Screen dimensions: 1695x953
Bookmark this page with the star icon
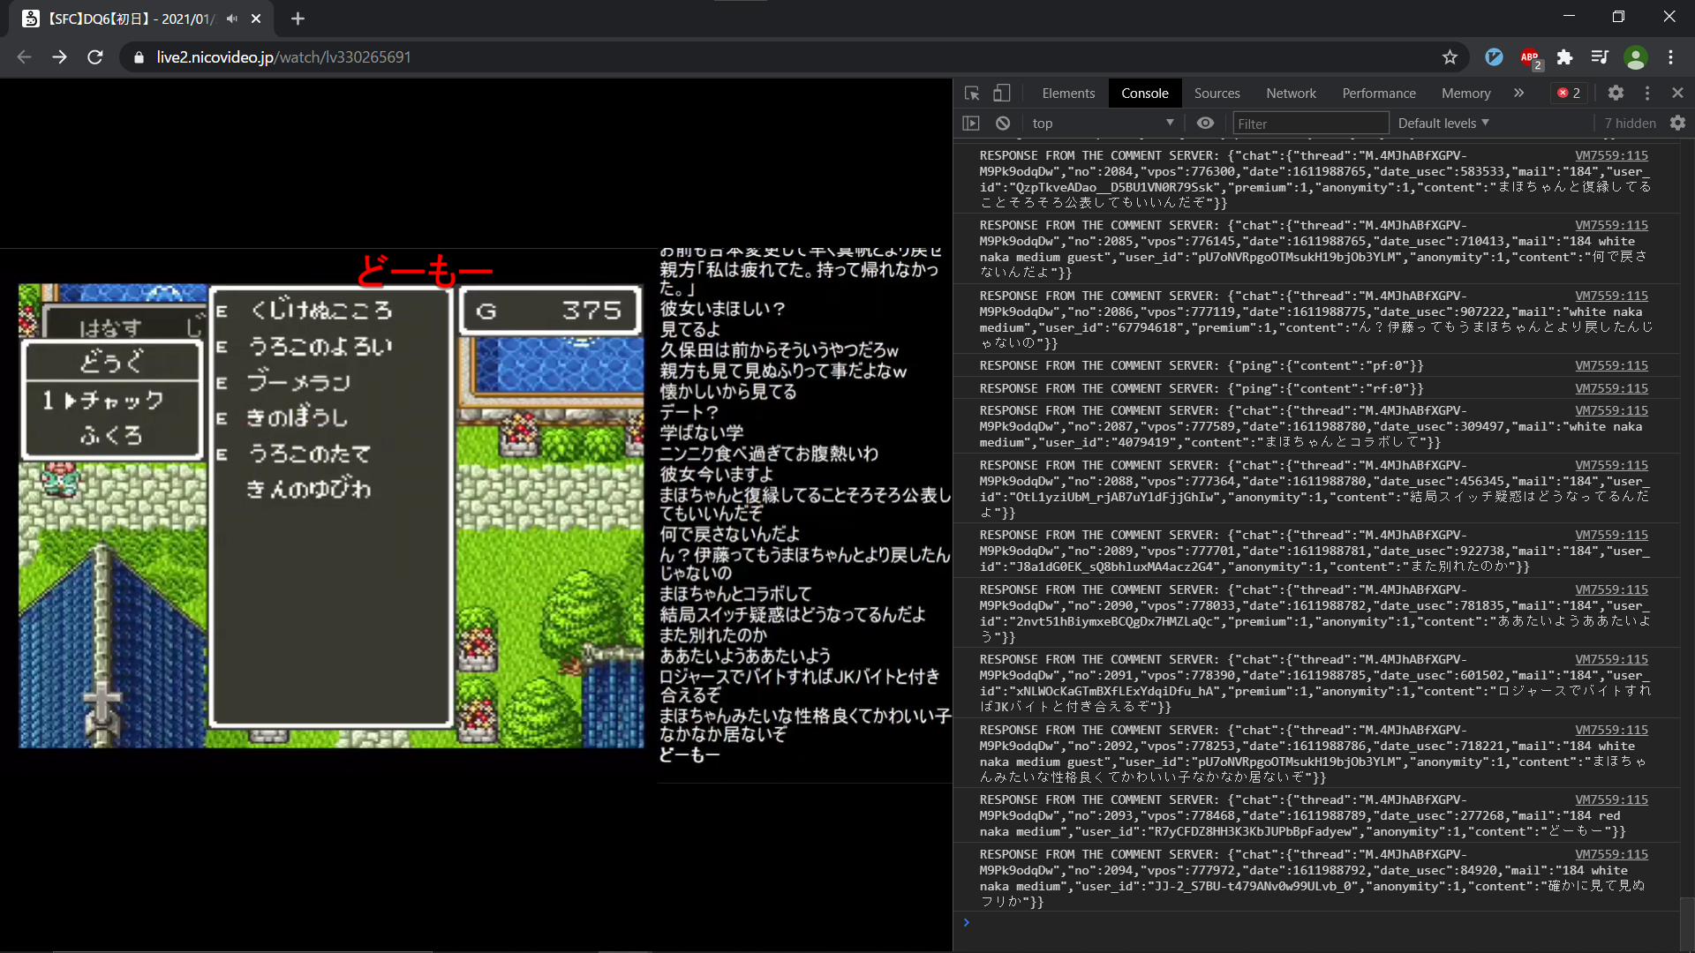[1450, 57]
